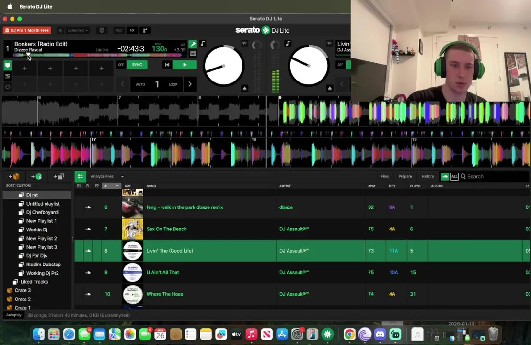The image size is (531, 345).
Task: Click Edit Grid on deck 1
Action: point(102,50)
